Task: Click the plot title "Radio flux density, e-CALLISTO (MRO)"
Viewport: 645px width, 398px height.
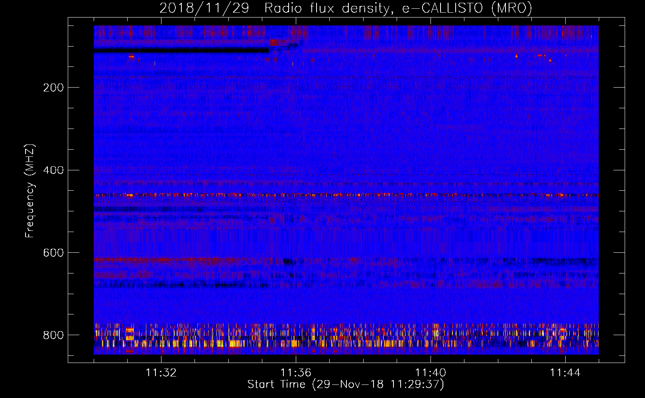Action: 398,8
